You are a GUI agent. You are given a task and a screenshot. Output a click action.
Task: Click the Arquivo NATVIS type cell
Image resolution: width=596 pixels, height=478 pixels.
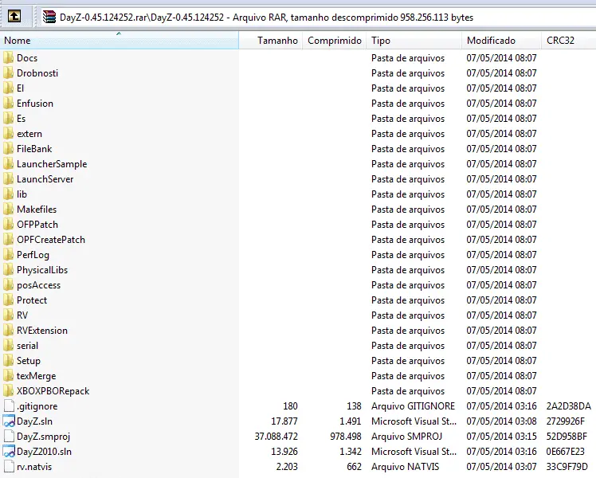click(406, 467)
